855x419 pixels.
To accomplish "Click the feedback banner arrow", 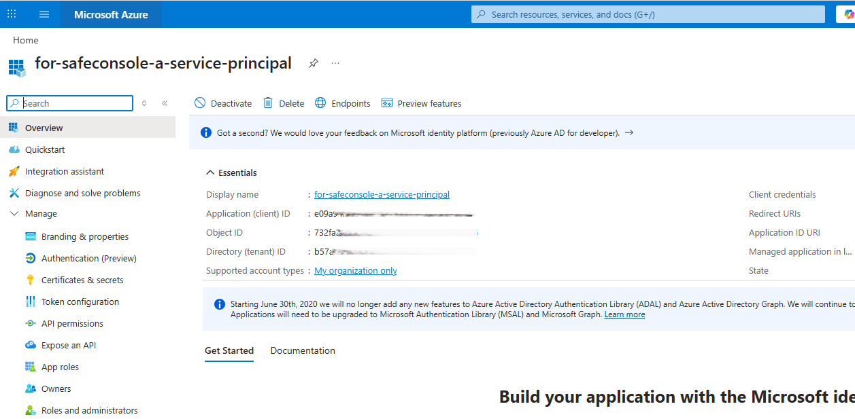I will pos(629,132).
